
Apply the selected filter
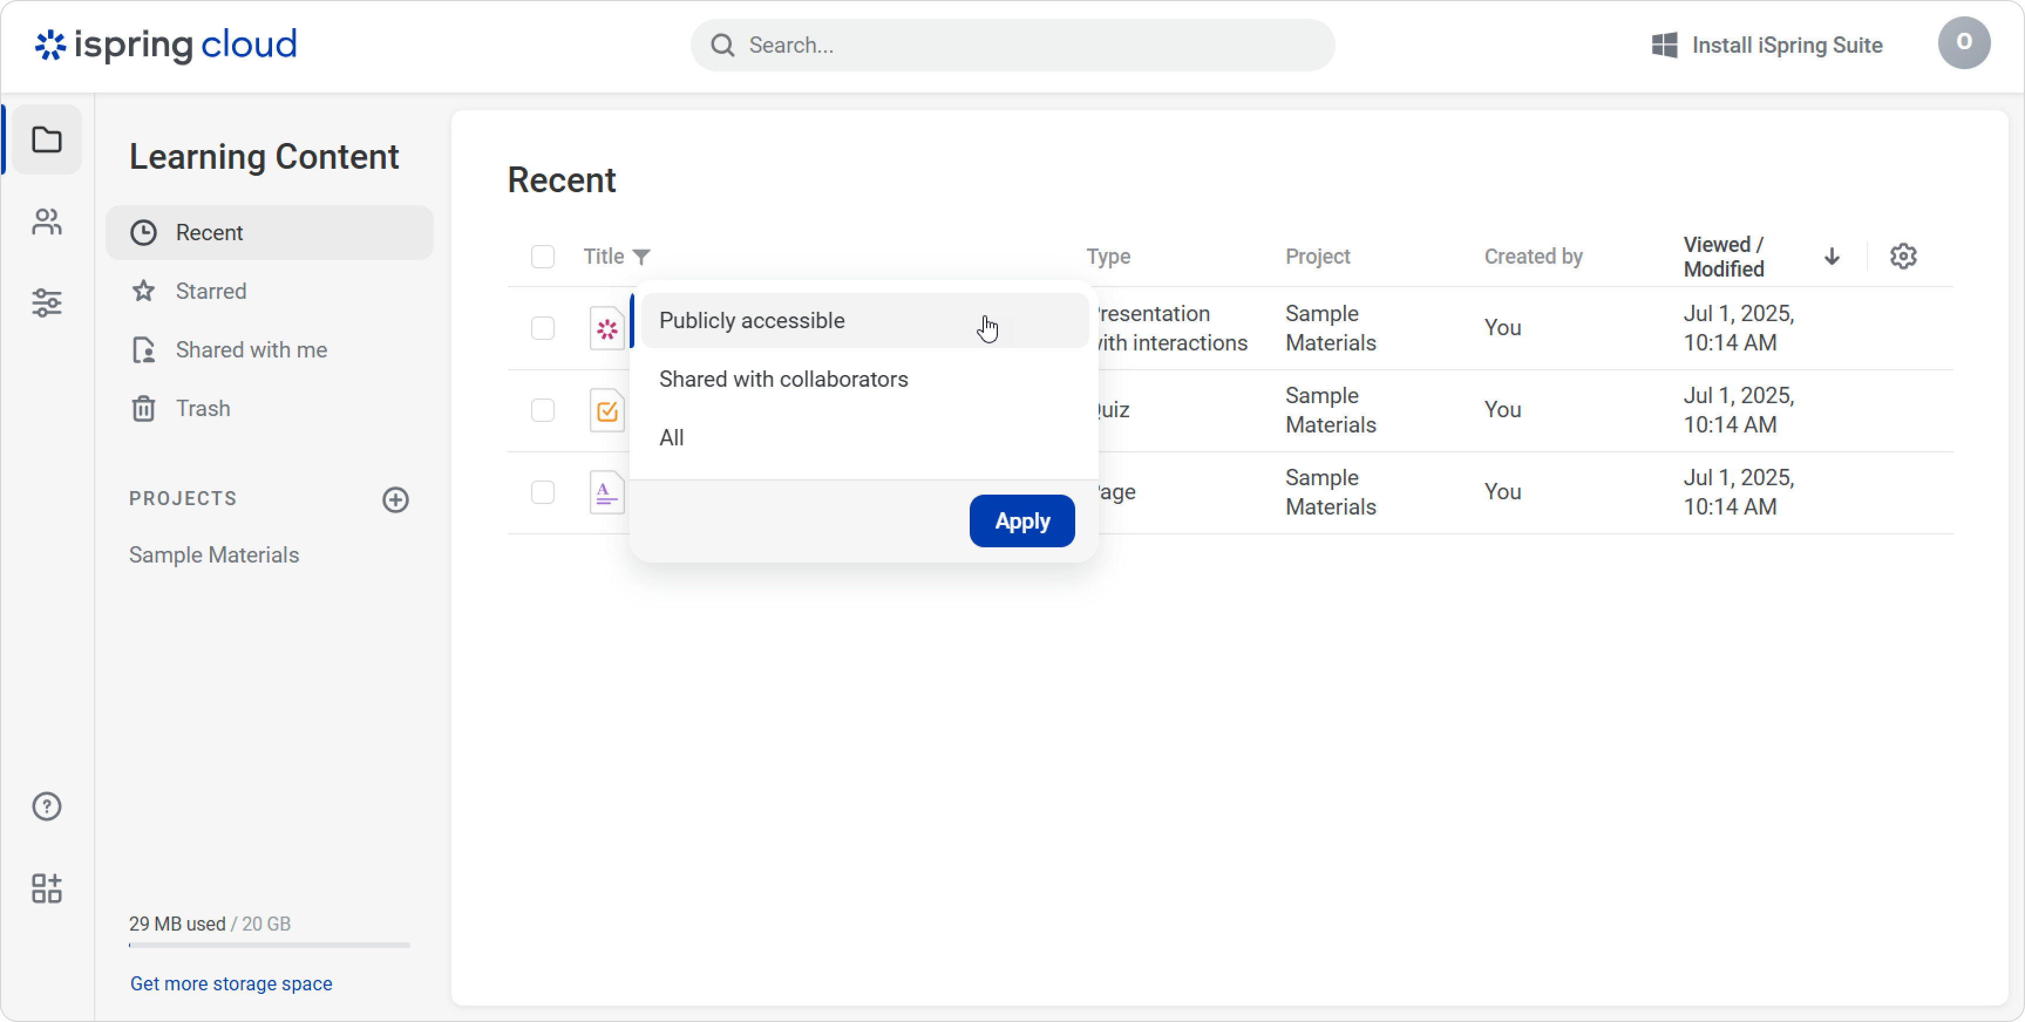1021,521
